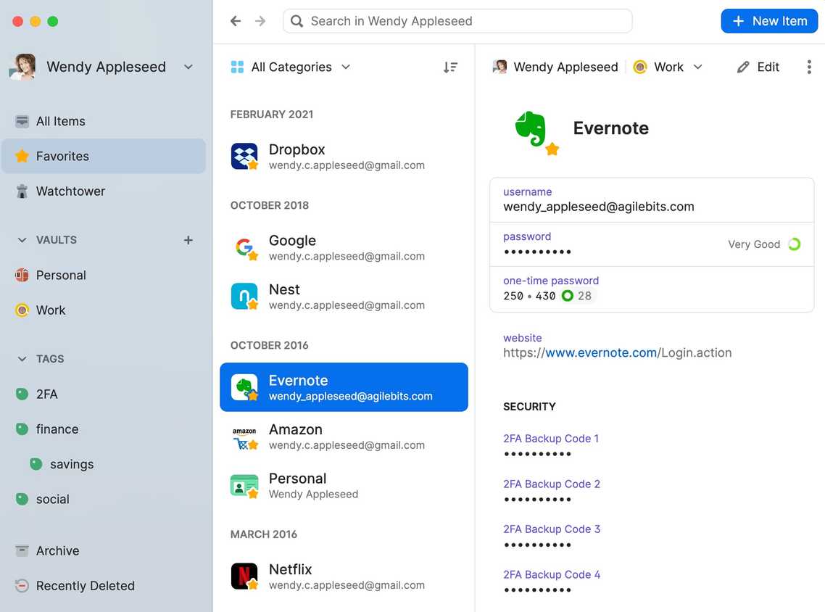825x612 pixels.
Task: Click the finance tag green icon
Action: [x=22, y=429]
